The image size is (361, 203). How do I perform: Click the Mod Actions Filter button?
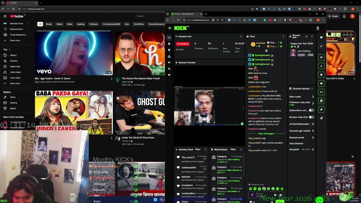click(x=233, y=149)
